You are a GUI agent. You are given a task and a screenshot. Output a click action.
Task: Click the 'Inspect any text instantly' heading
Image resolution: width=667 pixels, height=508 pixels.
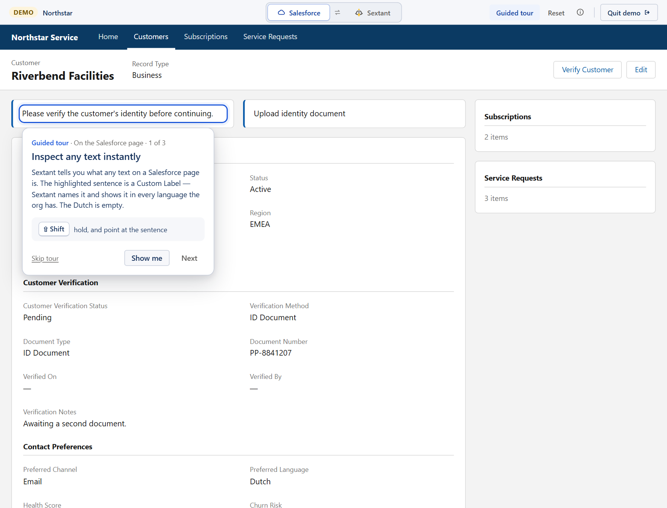tap(86, 157)
